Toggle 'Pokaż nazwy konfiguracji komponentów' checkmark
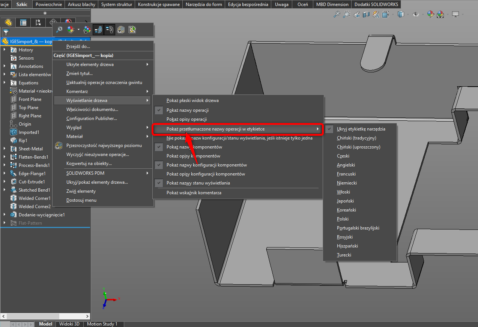Screen dimensions: 478x327 pyautogui.click(x=159, y=165)
